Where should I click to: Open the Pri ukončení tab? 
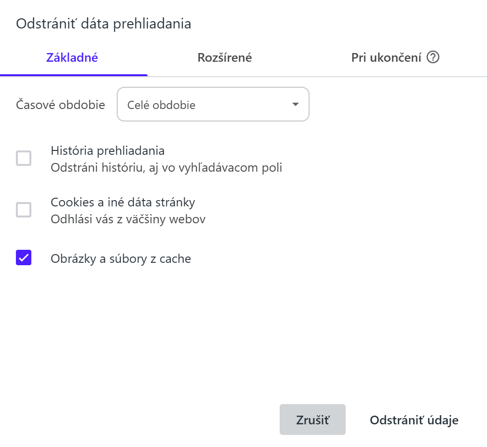tap(386, 57)
